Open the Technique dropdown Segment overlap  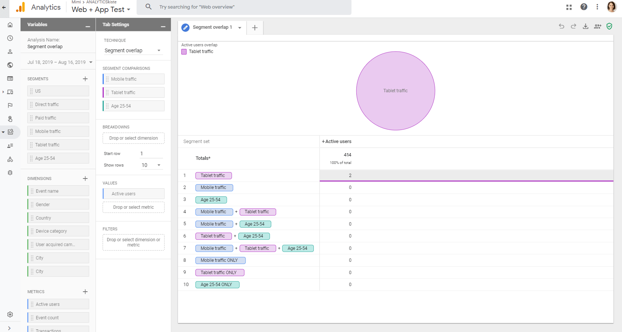click(133, 50)
